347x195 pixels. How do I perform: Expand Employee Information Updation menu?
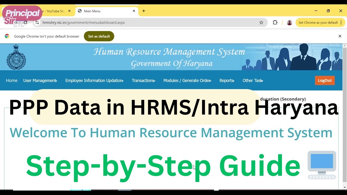coord(94,80)
